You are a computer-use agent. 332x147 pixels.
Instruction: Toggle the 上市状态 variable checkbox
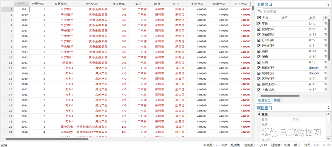[x=259, y=90]
